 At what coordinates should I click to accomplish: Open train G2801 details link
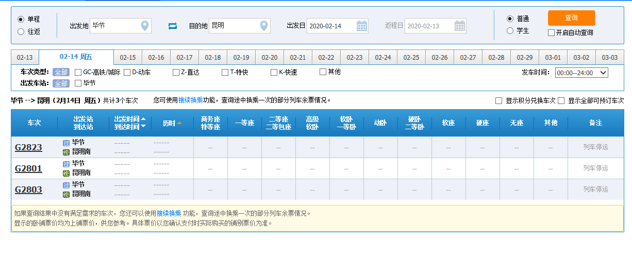pos(28,169)
